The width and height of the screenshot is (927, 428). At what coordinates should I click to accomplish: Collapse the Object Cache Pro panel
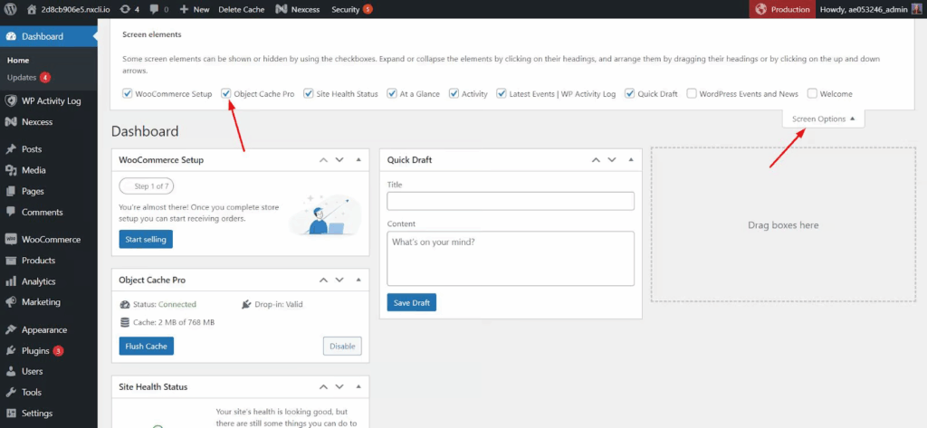358,281
